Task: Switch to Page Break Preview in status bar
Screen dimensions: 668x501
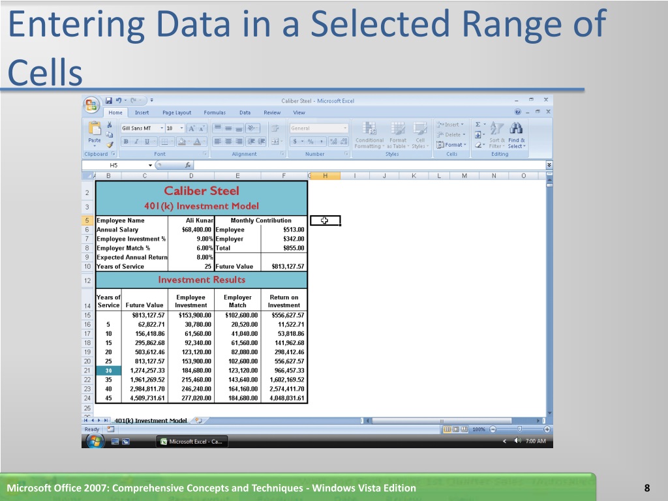Action: pyautogui.click(x=464, y=429)
